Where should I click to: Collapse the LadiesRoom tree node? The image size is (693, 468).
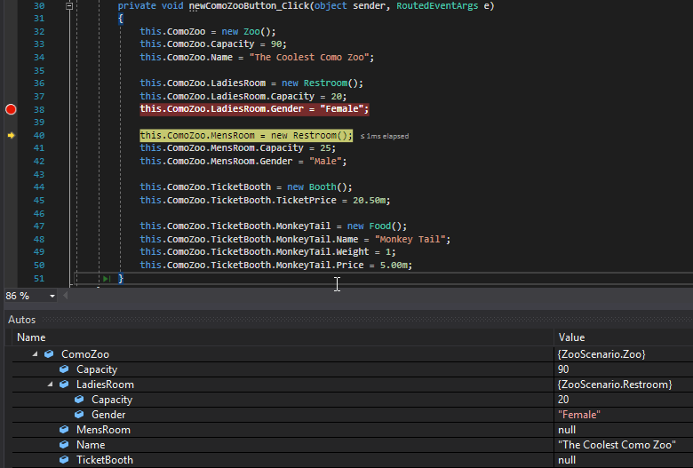[x=50, y=385]
